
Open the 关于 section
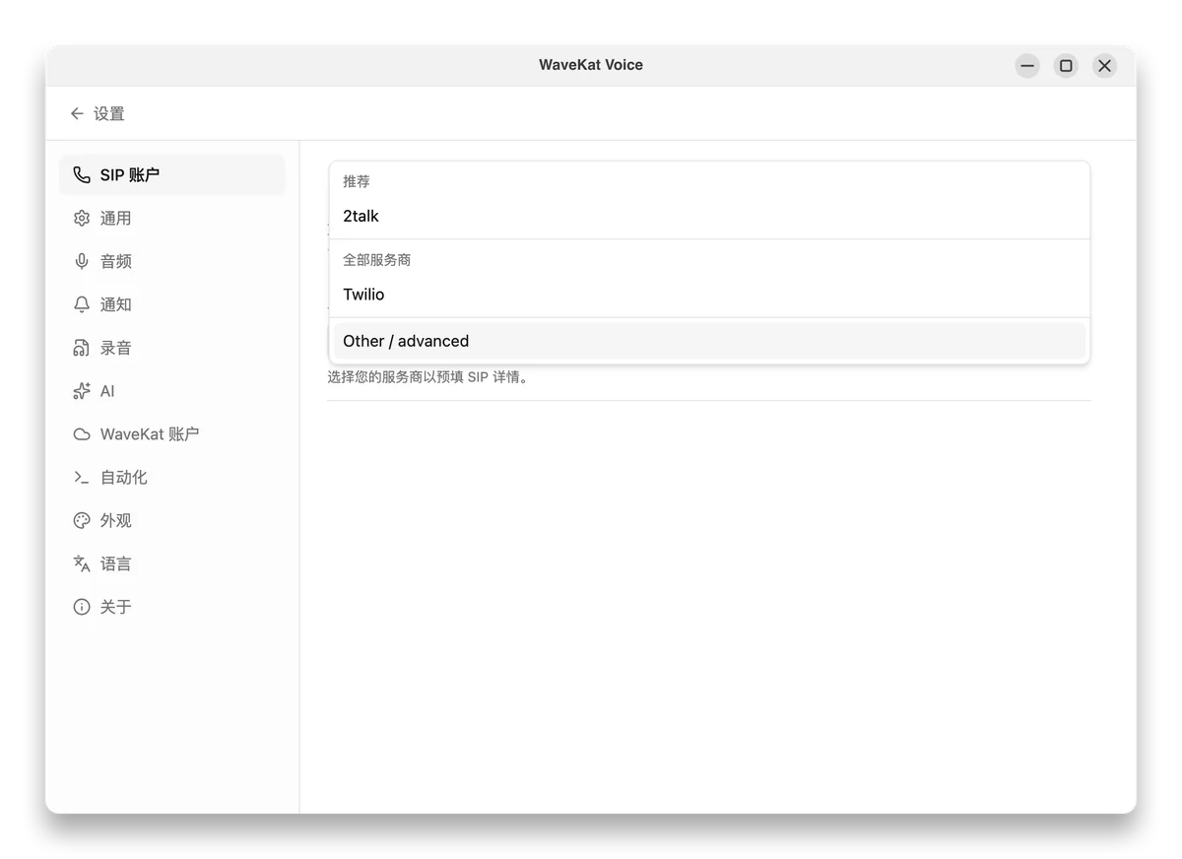(172, 608)
